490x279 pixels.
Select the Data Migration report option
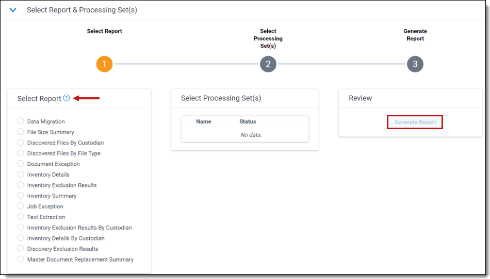(21, 121)
